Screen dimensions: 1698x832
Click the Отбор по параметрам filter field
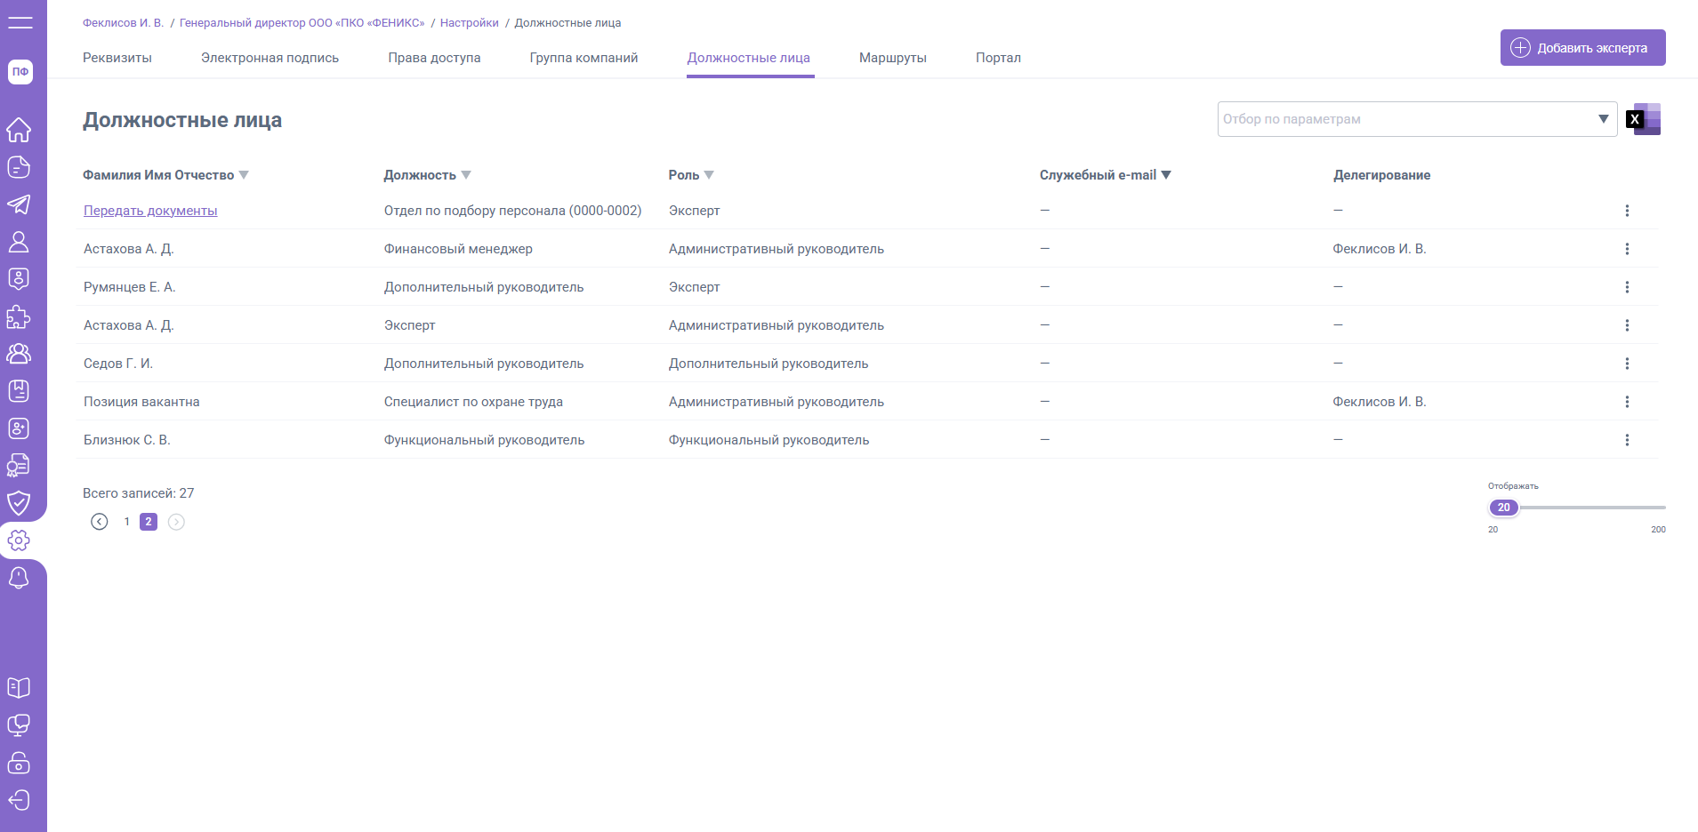[1417, 119]
